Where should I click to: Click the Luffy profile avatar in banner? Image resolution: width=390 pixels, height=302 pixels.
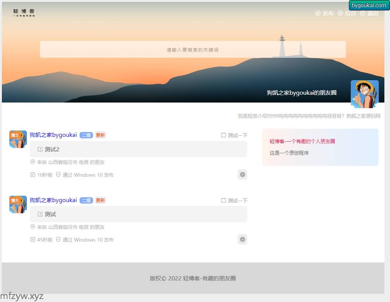[x=365, y=94]
